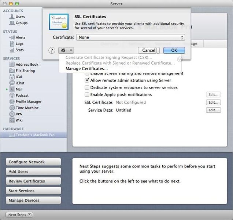Click the HARDWARE section header
Viewport: 233px width, 220px height.
point(14,129)
